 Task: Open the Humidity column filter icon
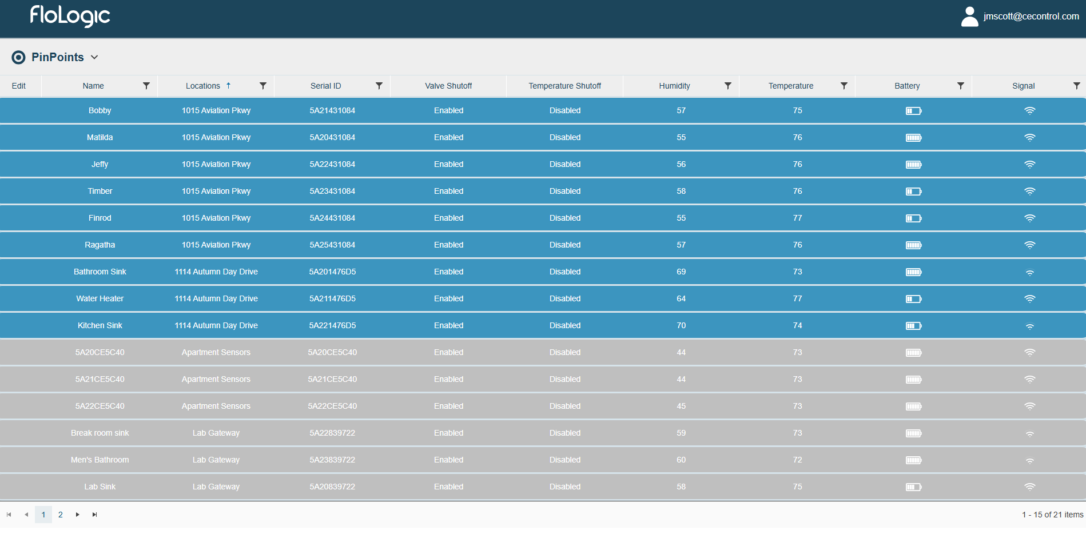728,86
